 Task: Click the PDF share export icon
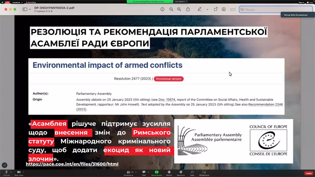point(188,10)
